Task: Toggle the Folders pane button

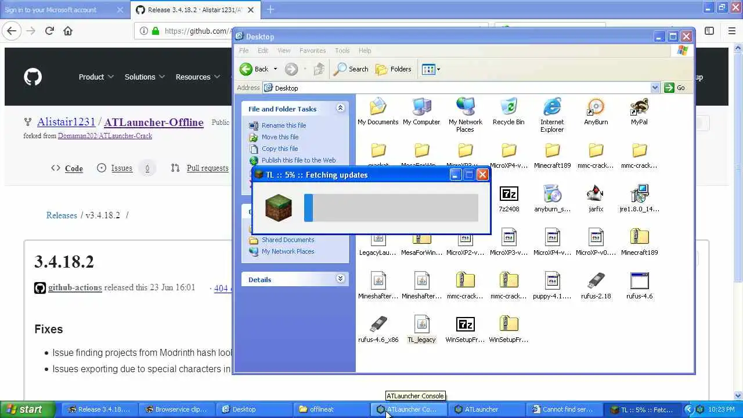Action: pos(394,69)
